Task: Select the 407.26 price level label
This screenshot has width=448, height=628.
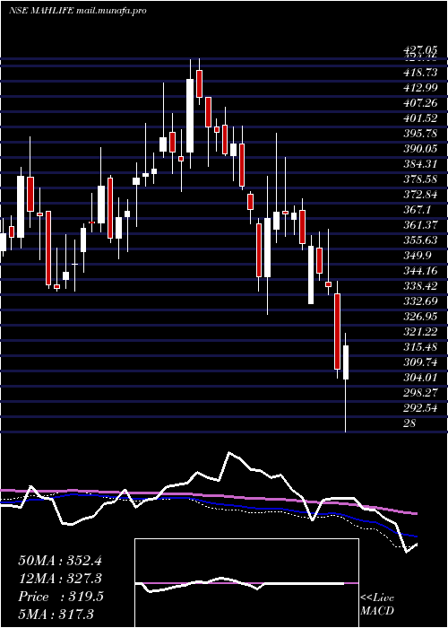Action: click(x=420, y=103)
